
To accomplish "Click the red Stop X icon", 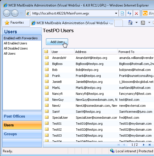I will coord(136,13).
